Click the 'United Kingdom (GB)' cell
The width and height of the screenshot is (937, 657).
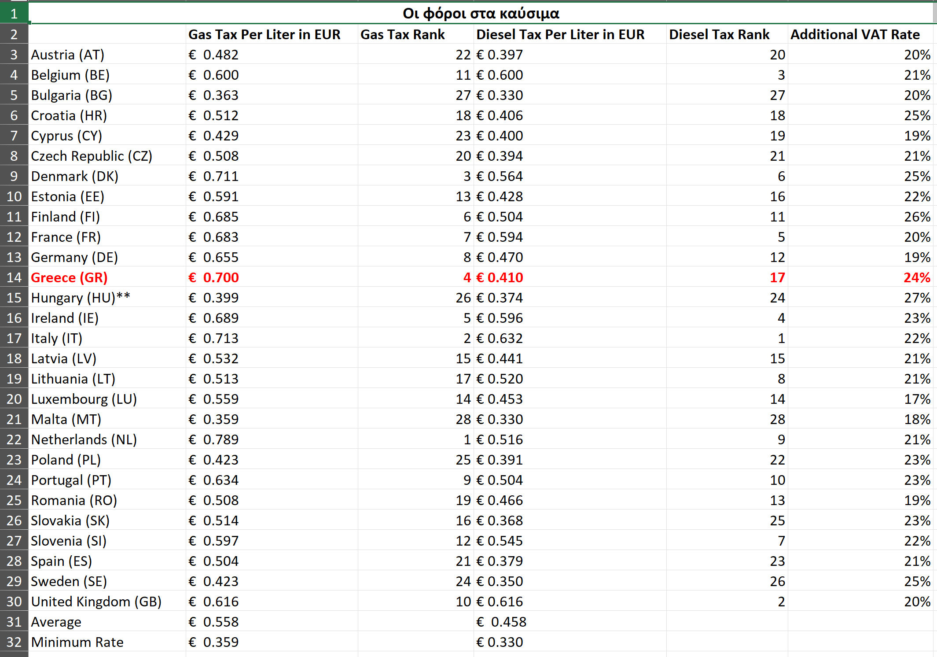107,602
